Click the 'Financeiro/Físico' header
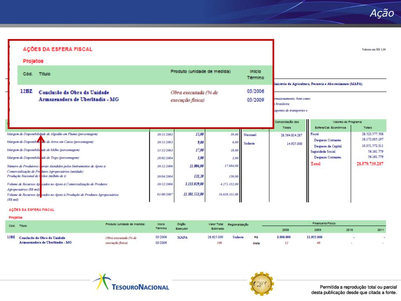The height and width of the screenshot is (301, 401). (x=324, y=223)
